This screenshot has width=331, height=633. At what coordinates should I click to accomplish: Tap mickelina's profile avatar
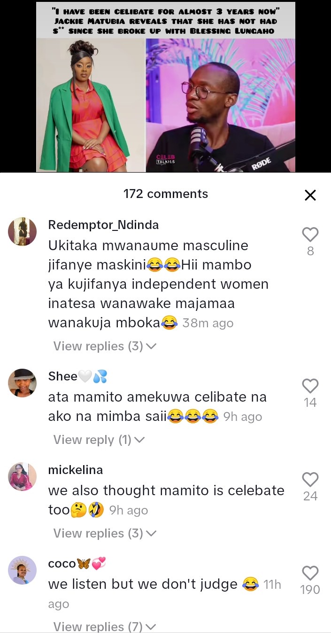[23, 476]
